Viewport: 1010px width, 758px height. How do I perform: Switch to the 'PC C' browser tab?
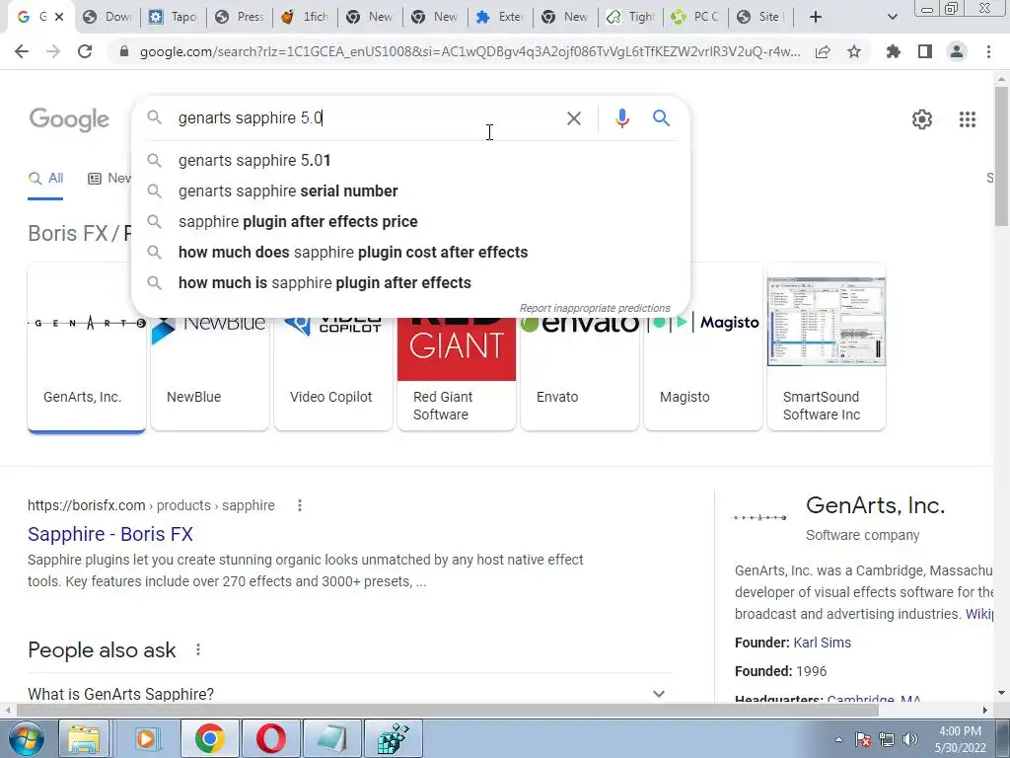point(695,17)
